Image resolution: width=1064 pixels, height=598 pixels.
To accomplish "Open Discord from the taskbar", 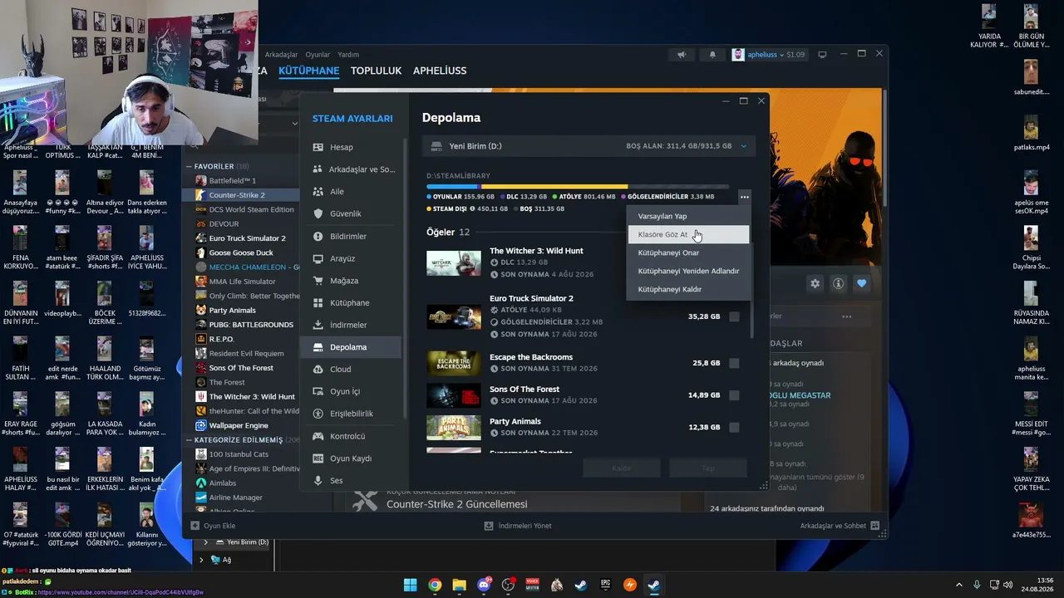I will (x=484, y=585).
